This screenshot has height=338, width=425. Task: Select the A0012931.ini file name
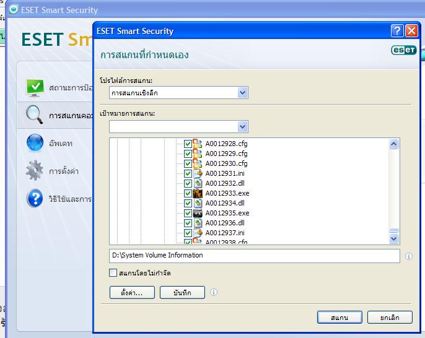225,173
